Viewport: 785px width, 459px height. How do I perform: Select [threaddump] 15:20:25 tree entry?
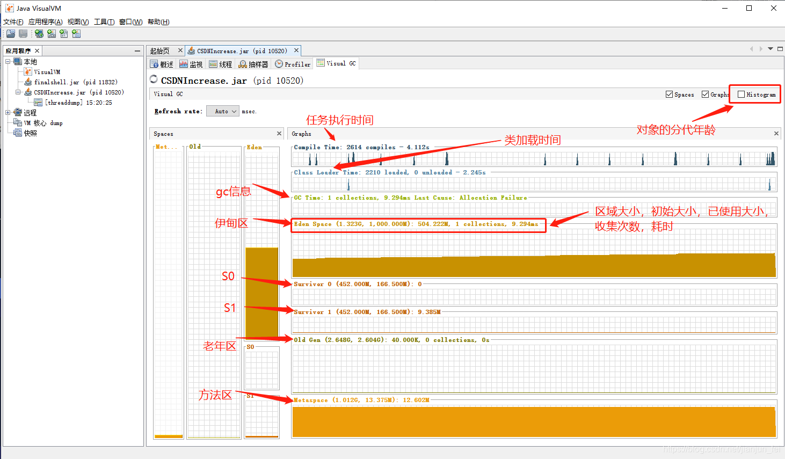click(x=78, y=103)
